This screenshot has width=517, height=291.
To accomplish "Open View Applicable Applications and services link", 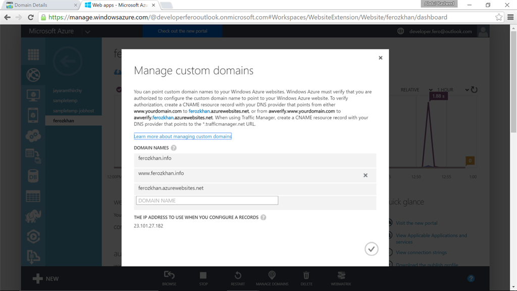I will [431, 238].
